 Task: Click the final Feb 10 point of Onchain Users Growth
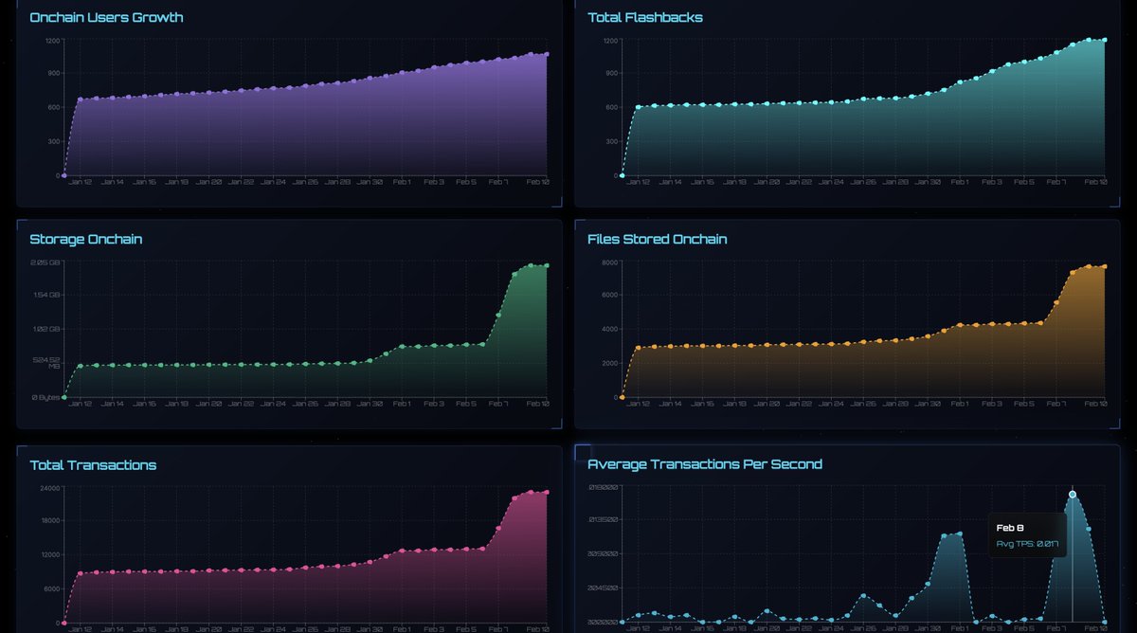click(x=547, y=54)
